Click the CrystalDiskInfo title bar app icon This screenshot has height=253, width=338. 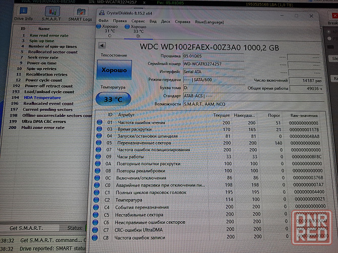[x=102, y=13]
